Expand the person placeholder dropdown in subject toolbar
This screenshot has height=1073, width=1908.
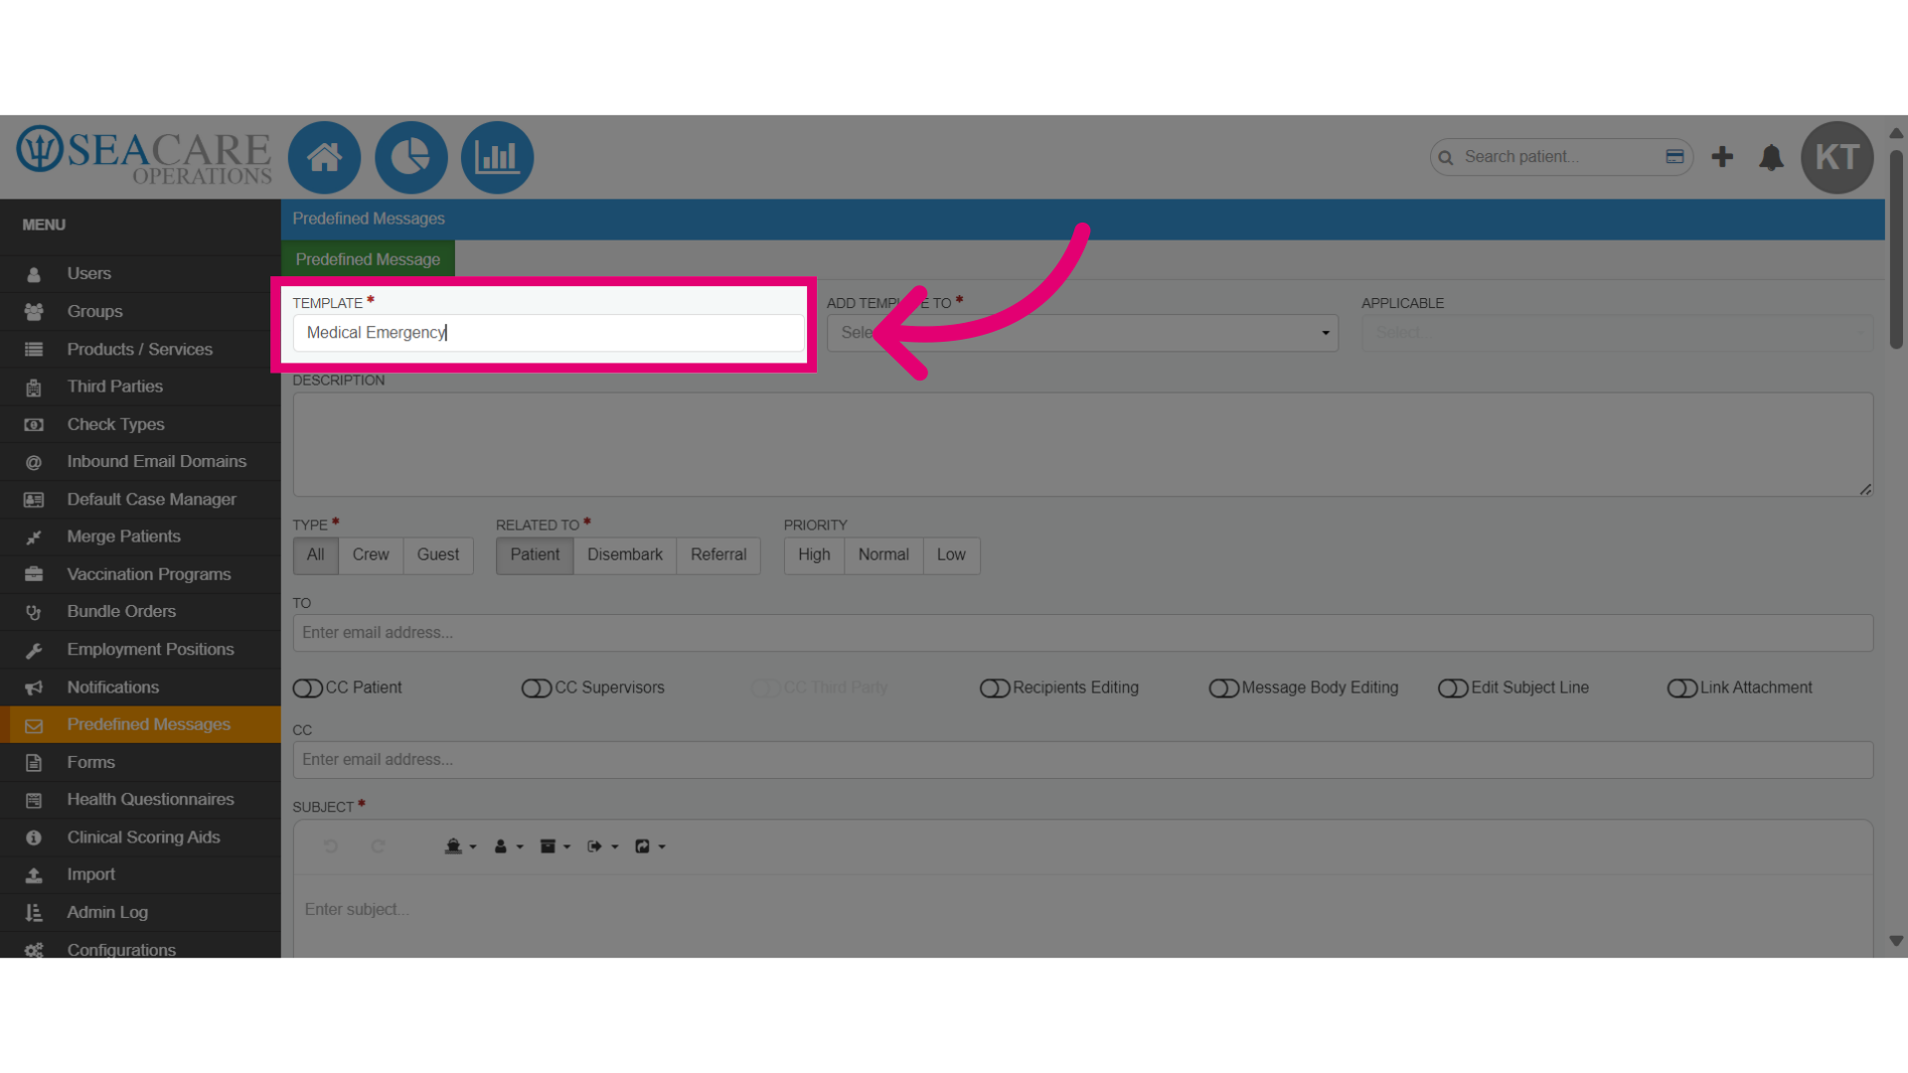pyautogui.click(x=509, y=846)
